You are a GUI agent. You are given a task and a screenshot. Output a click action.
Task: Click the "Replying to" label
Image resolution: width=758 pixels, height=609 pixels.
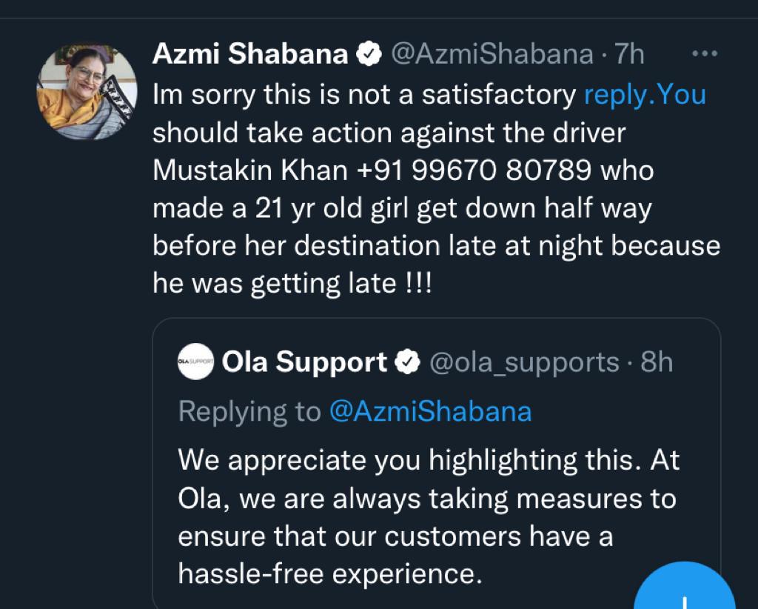[250, 411]
